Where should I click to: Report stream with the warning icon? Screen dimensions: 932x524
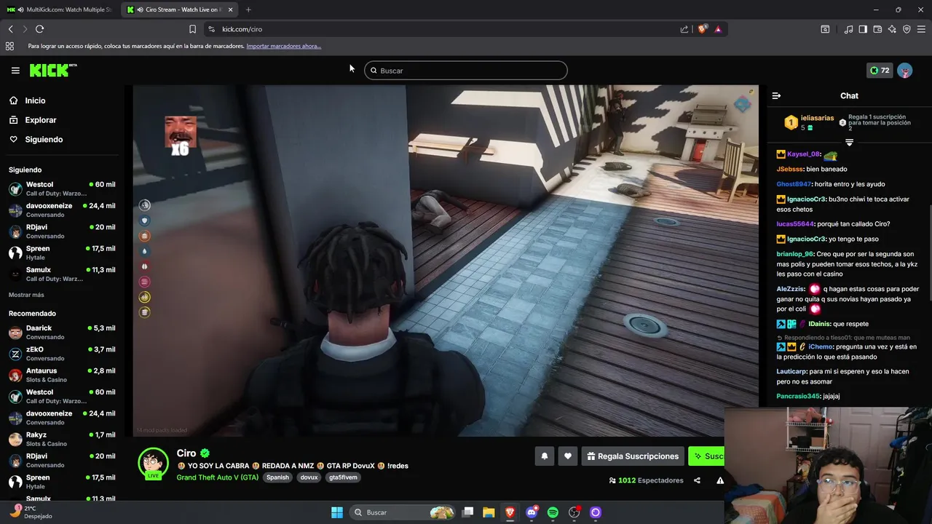coord(720,480)
